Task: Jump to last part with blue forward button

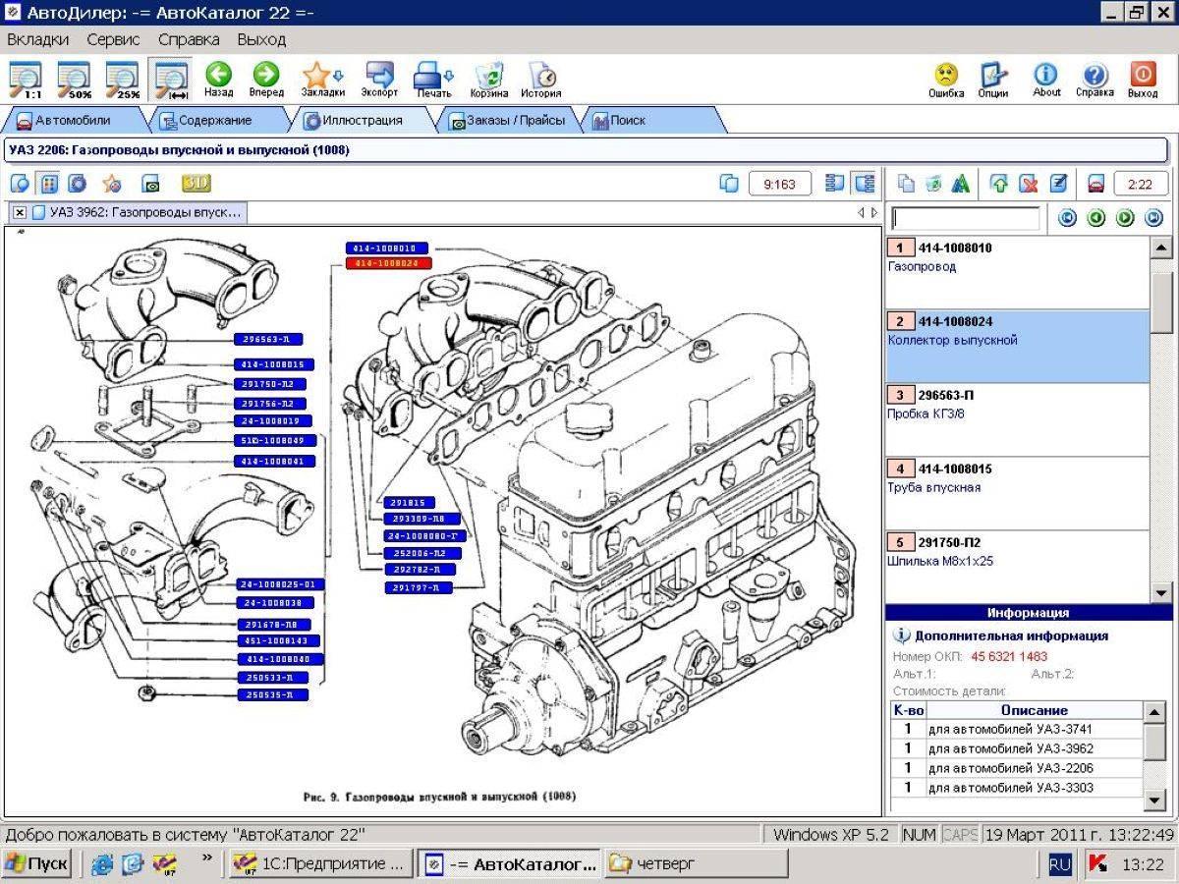Action: tap(1154, 218)
